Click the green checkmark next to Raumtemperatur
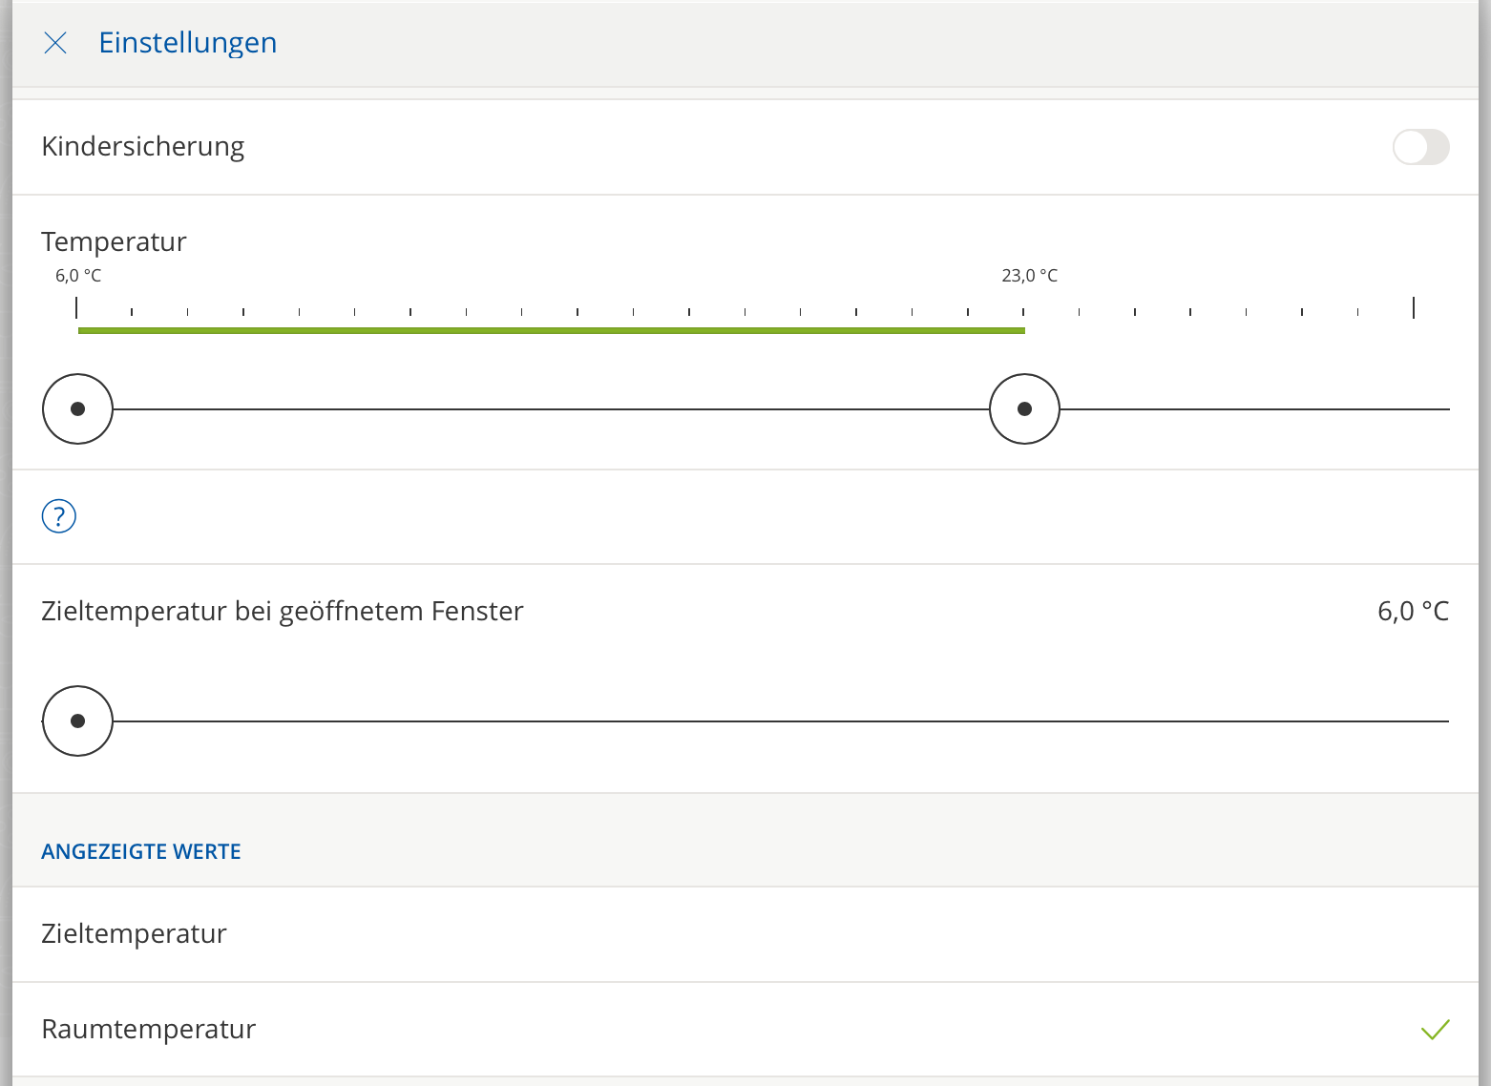Screen dimensions: 1491x1086 pos(1435,1030)
